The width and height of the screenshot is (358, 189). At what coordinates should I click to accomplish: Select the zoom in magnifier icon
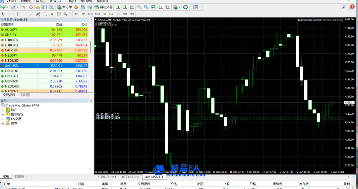click(139, 7)
